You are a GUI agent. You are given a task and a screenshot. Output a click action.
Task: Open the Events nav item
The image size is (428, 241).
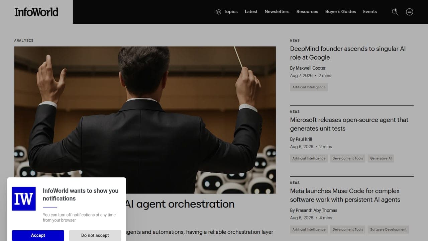click(370, 12)
